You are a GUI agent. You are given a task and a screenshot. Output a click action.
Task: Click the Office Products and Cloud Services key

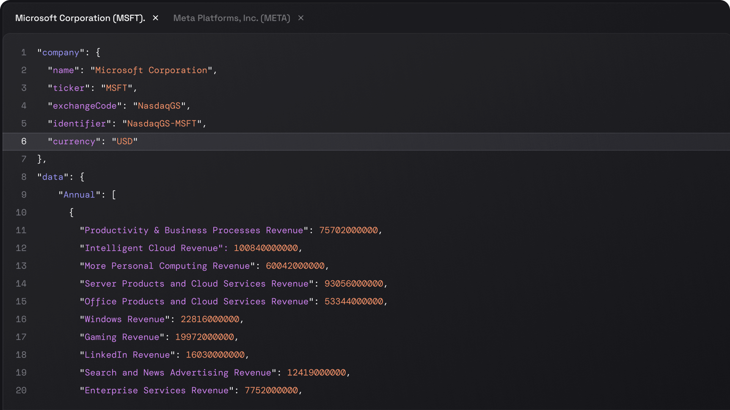[x=197, y=302]
